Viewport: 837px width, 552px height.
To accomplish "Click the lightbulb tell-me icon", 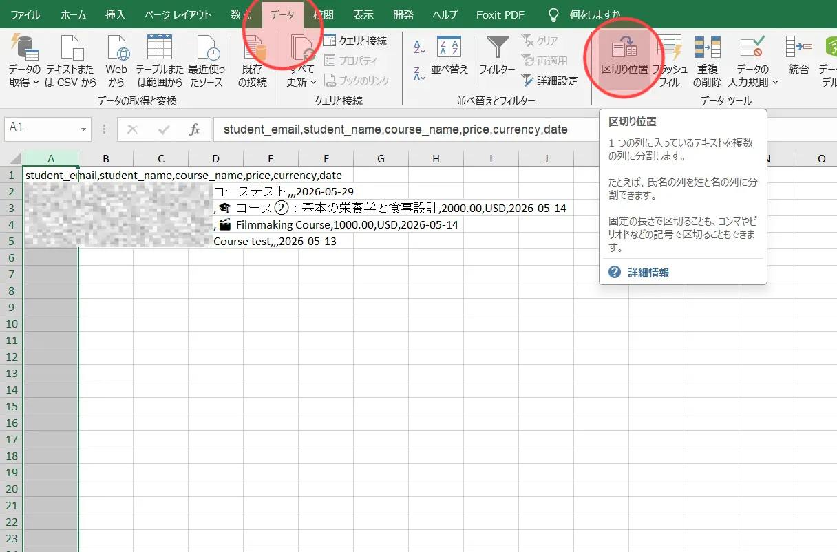I will coord(552,14).
